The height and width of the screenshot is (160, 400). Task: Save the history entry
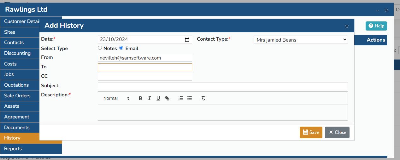click(x=311, y=132)
